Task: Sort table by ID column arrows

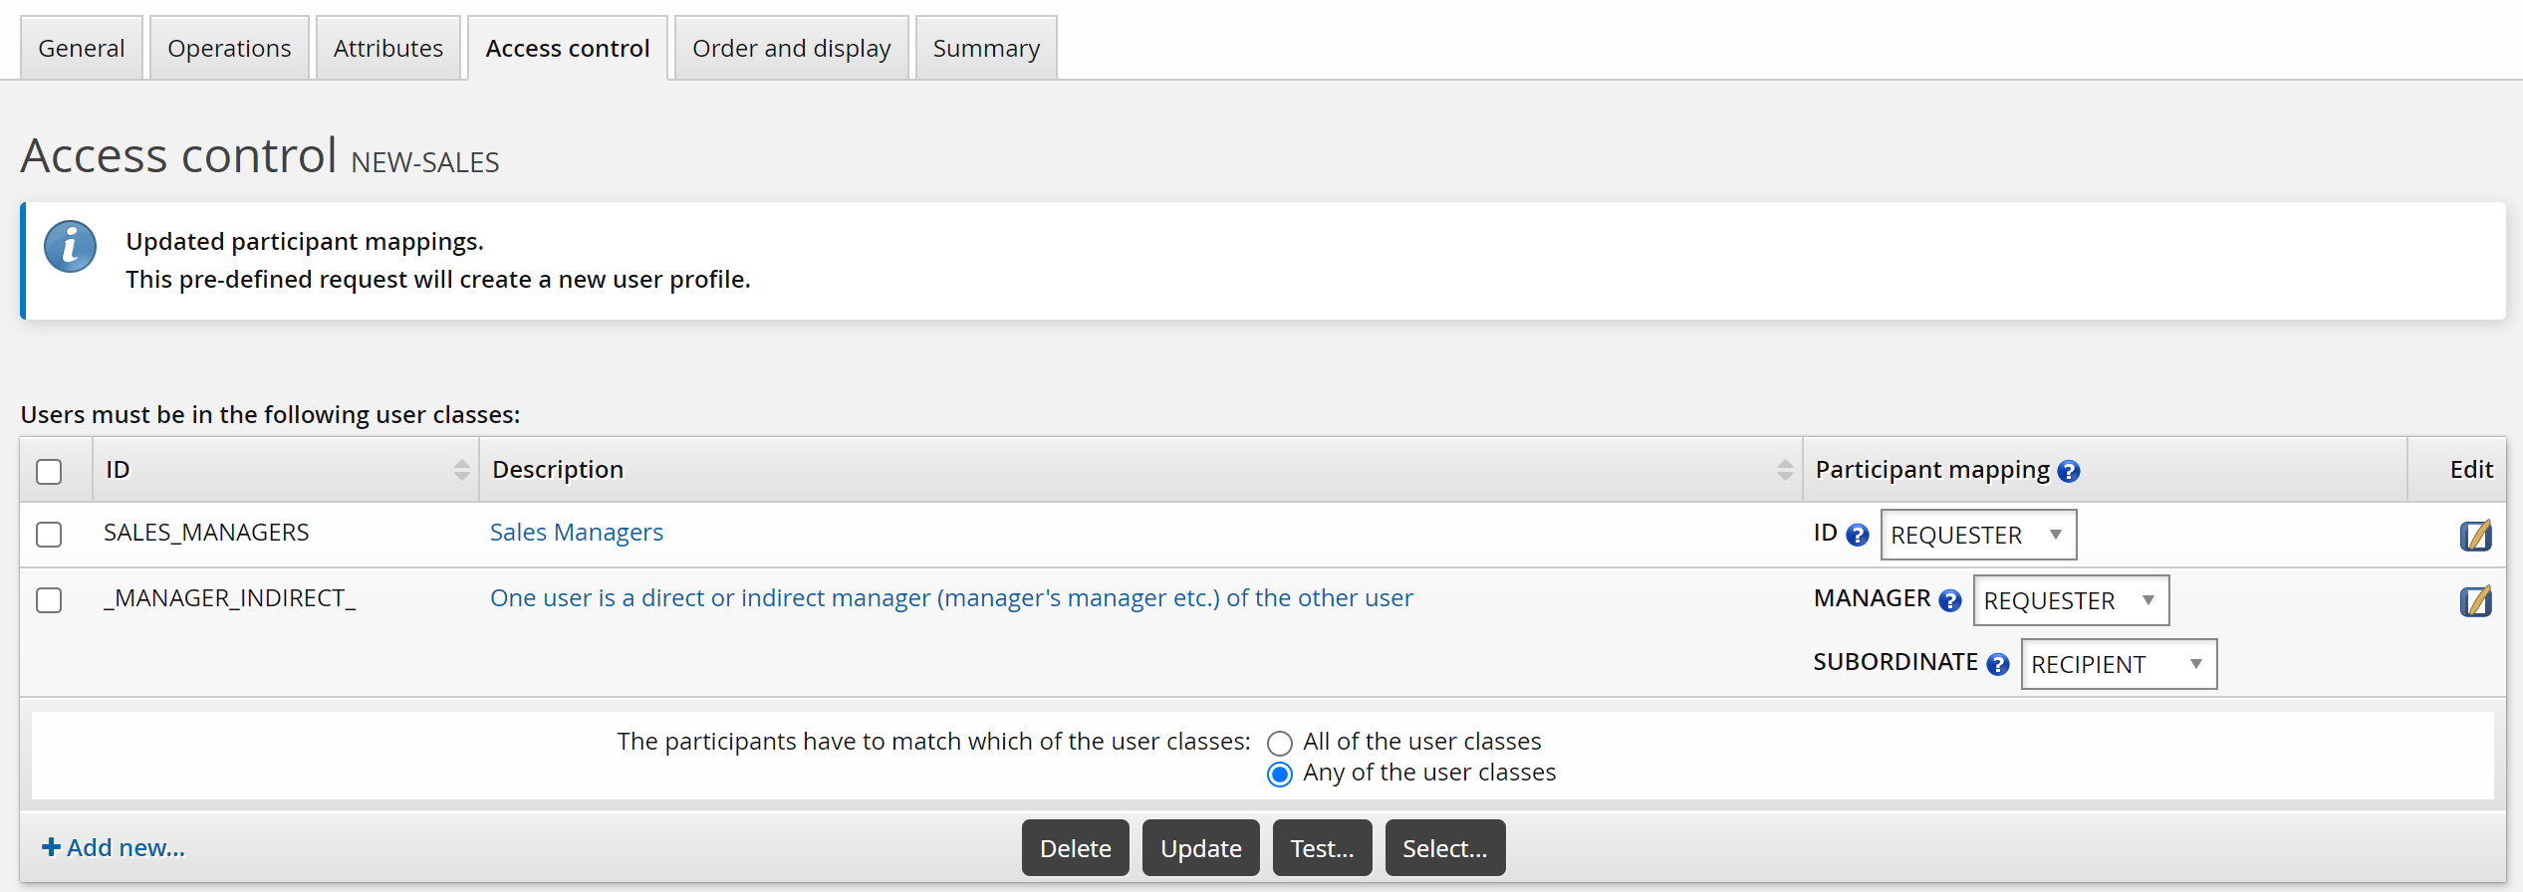Action: pyautogui.click(x=461, y=470)
